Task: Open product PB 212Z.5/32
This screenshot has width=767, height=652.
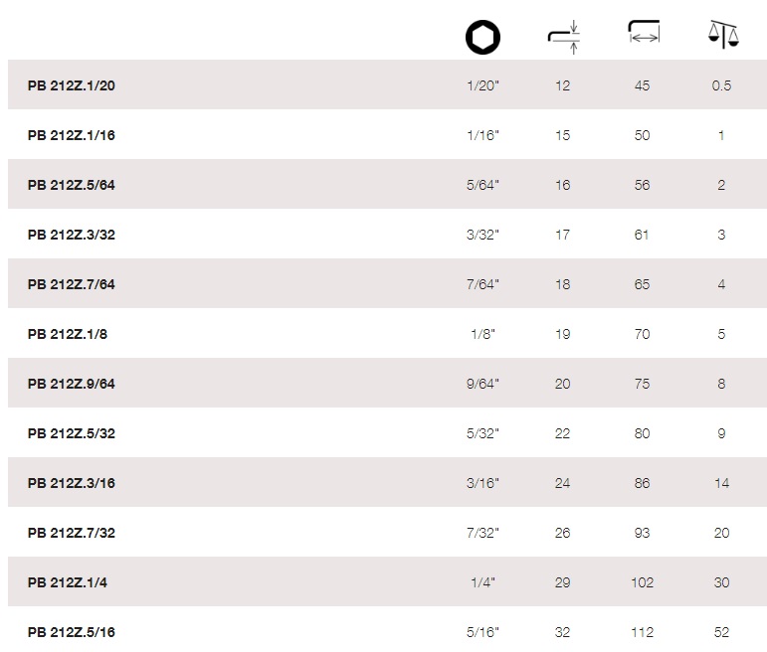Action: click(x=72, y=433)
